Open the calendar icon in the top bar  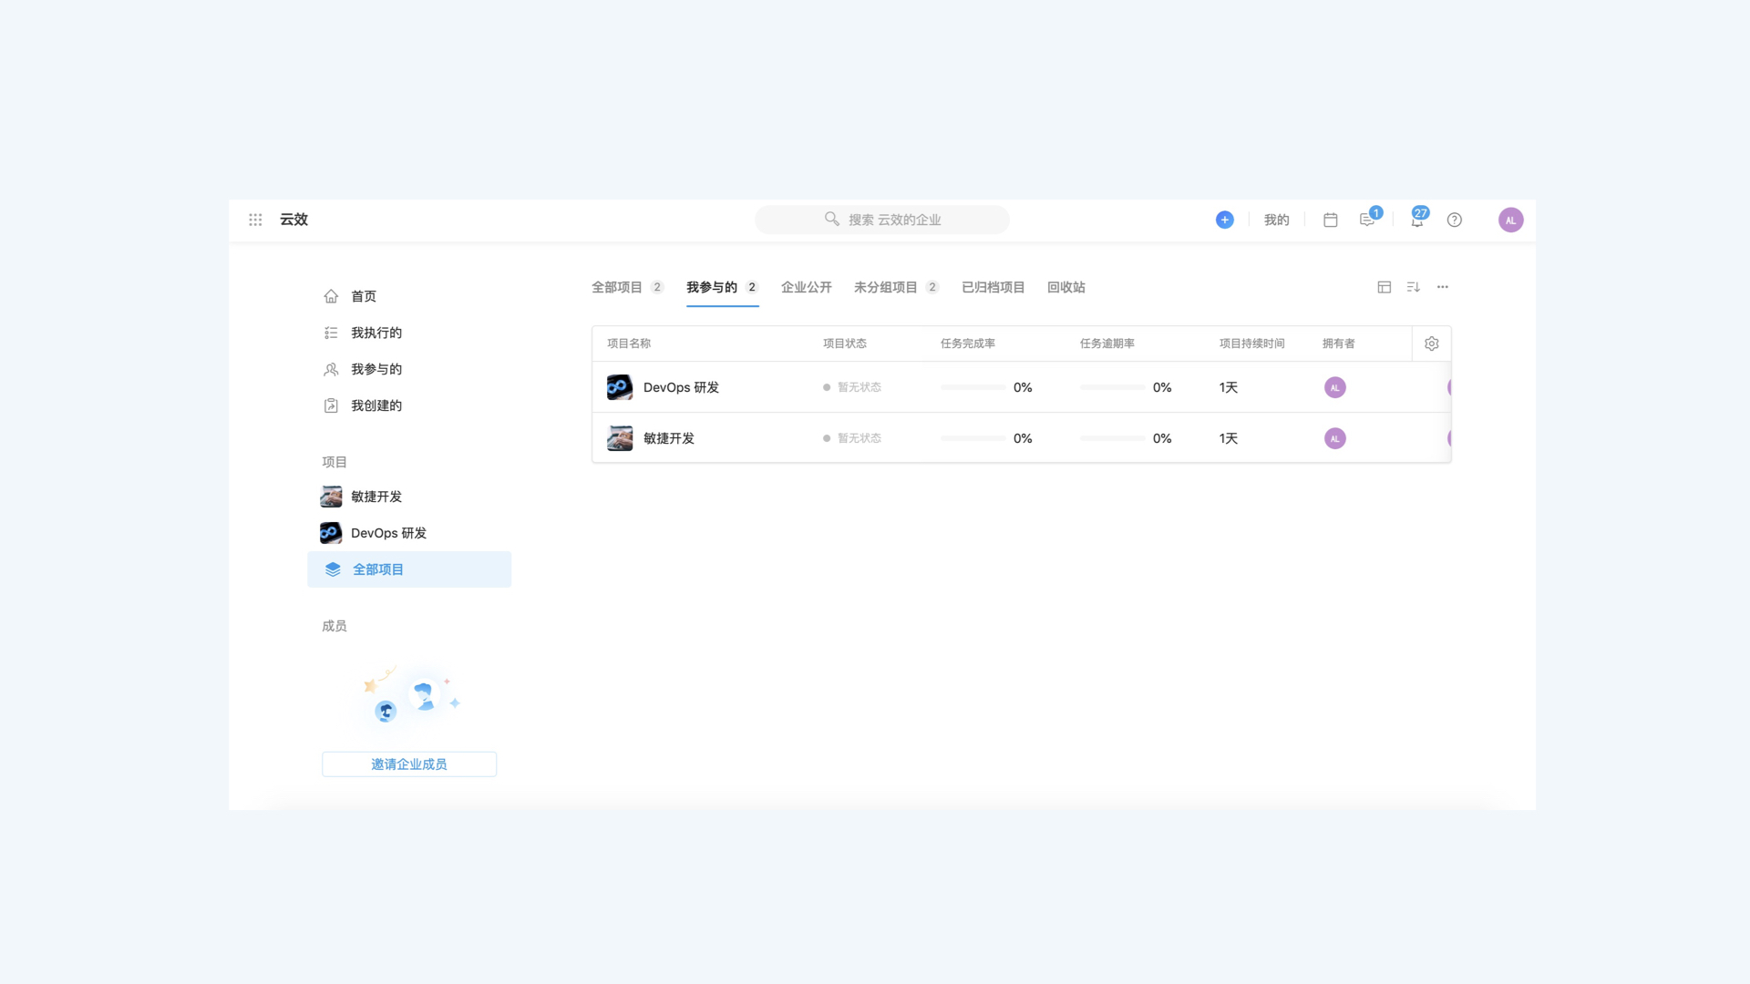click(1330, 220)
